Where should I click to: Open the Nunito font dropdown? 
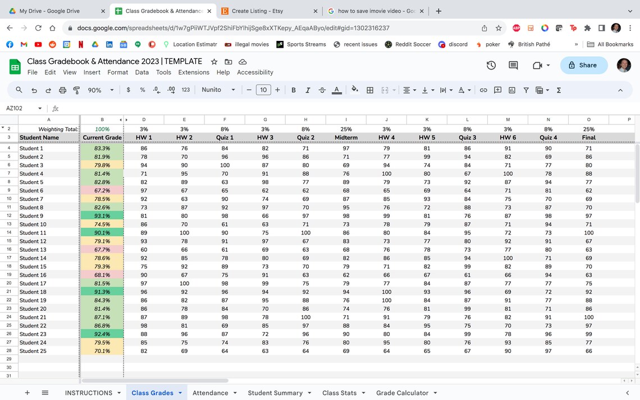tap(218, 90)
